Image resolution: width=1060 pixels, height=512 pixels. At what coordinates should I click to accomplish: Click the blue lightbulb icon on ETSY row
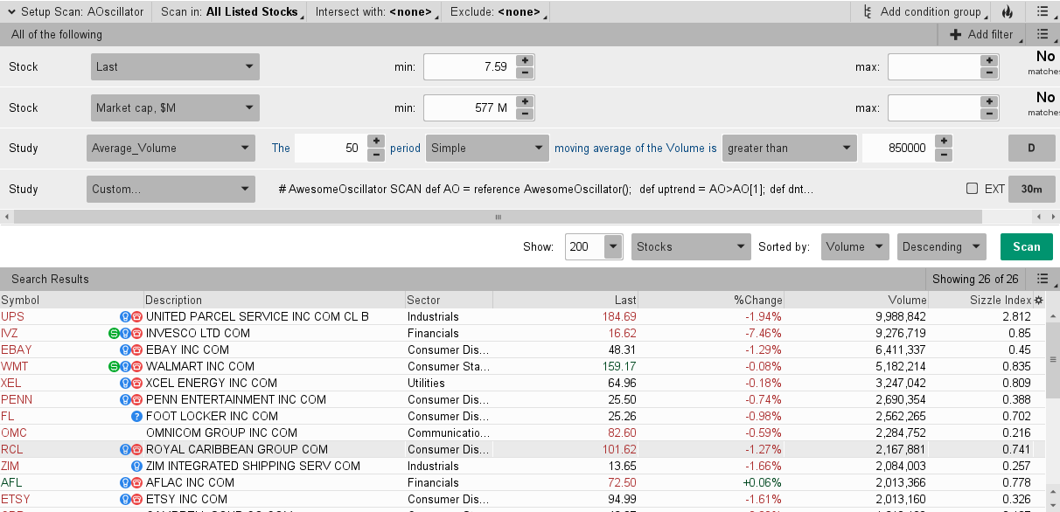pyautogui.click(x=125, y=499)
